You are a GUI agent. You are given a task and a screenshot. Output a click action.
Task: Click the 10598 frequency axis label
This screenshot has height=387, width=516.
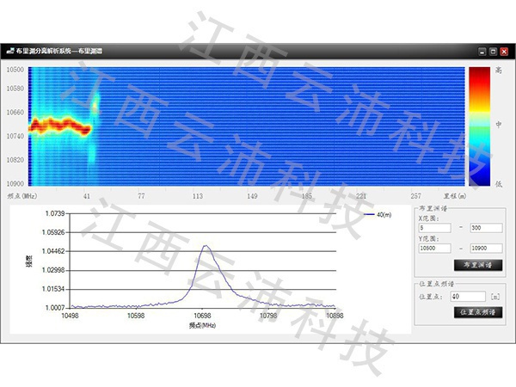pyautogui.click(x=136, y=316)
